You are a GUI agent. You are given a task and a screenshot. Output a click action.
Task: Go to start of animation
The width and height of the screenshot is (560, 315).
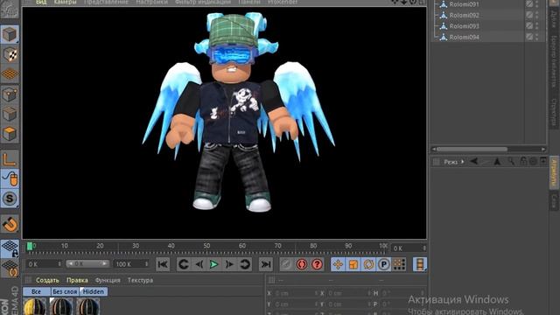tap(163, 264)
